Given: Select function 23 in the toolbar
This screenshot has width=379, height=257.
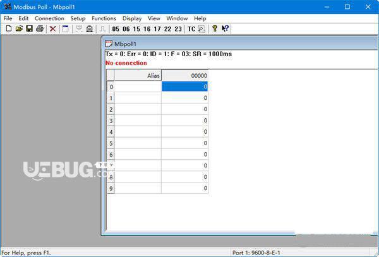Looking at the screenshot, I should tap(178, 29).
